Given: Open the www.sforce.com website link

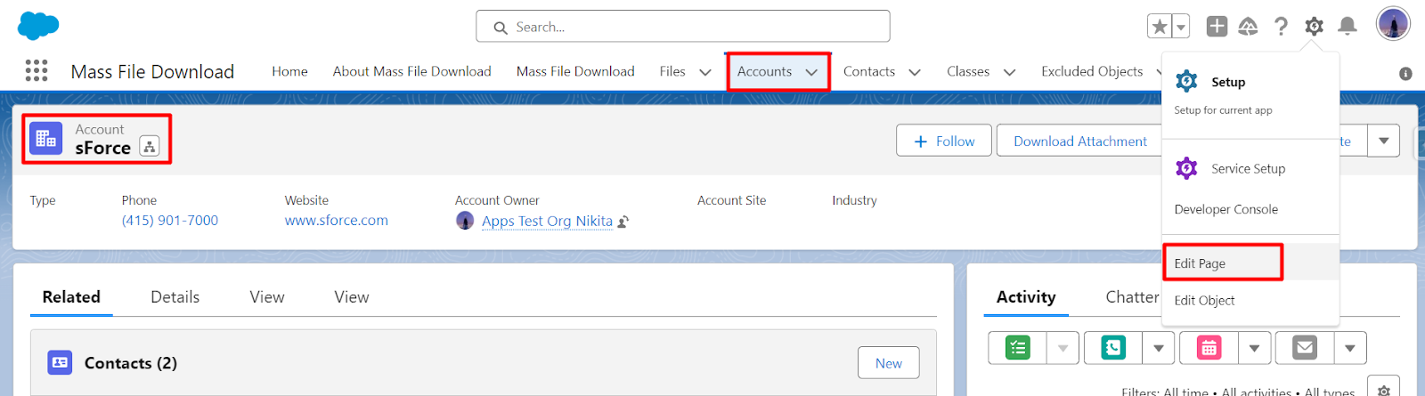Looking at the screenshot, I should pos(337,221).
